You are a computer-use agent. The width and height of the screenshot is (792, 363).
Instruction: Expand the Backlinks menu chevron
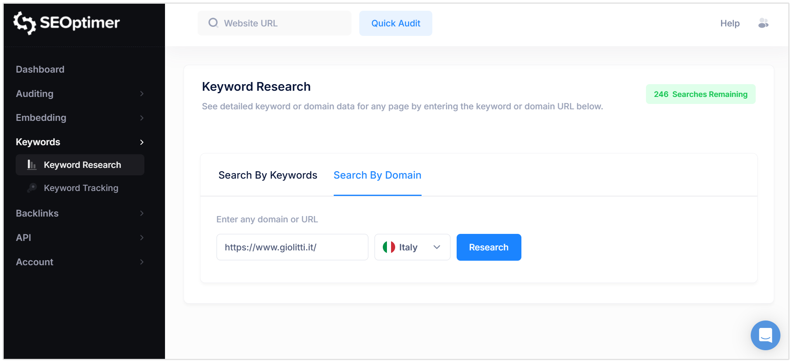pyautogui.click(x=142, y=213)
